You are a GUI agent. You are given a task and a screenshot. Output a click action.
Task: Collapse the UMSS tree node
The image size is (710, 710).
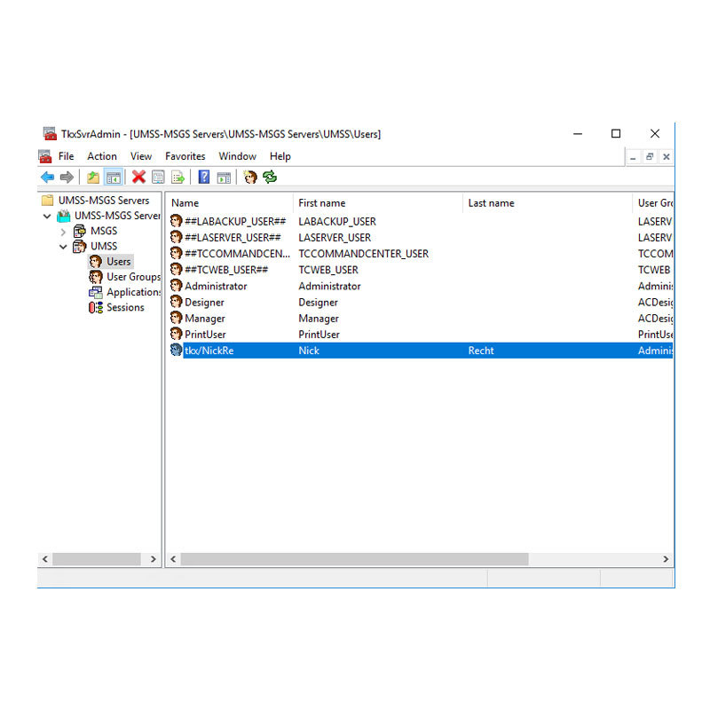[63, 247]
